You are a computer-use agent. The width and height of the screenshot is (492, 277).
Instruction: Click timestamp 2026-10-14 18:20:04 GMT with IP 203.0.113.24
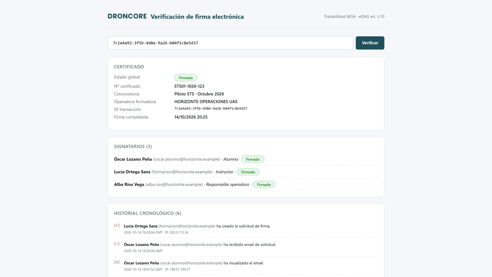156,232
